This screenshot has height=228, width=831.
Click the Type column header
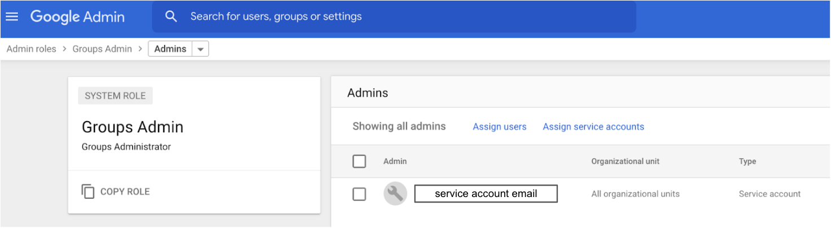pos(747,162)
